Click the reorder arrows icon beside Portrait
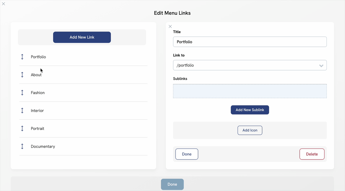This screenshot has height=191, width=345. point(22,129)
